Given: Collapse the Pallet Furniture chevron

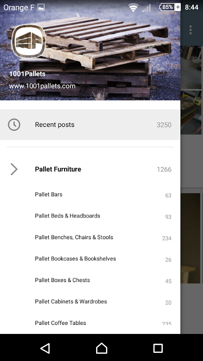Looking at the screenshot, I should (14, 169).
